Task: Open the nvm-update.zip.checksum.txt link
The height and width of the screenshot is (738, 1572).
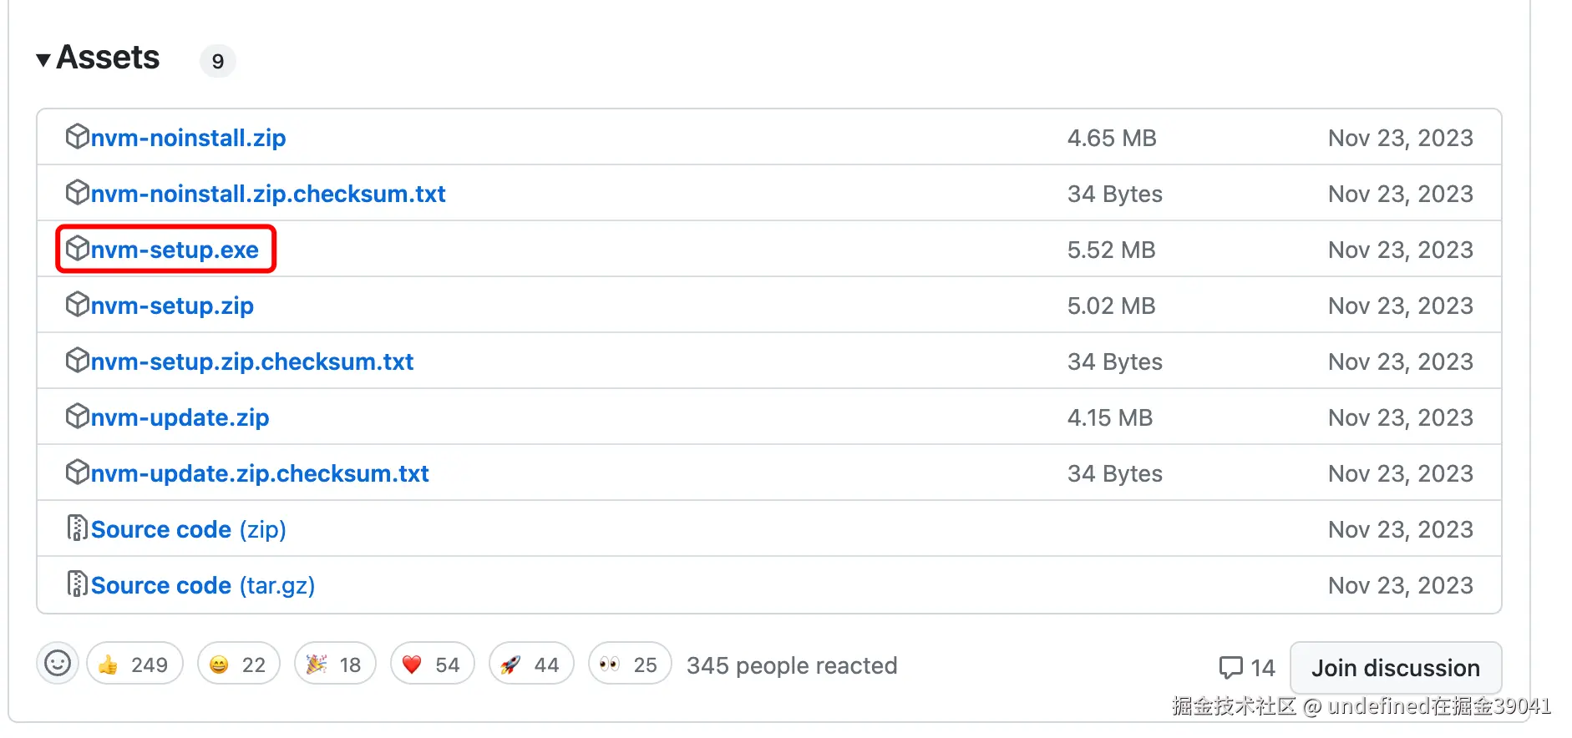Action: click(259, 473)
